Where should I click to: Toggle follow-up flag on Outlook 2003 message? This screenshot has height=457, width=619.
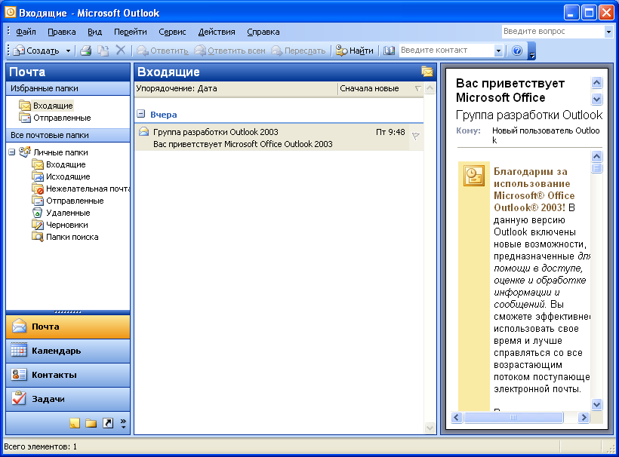[416, 136]
